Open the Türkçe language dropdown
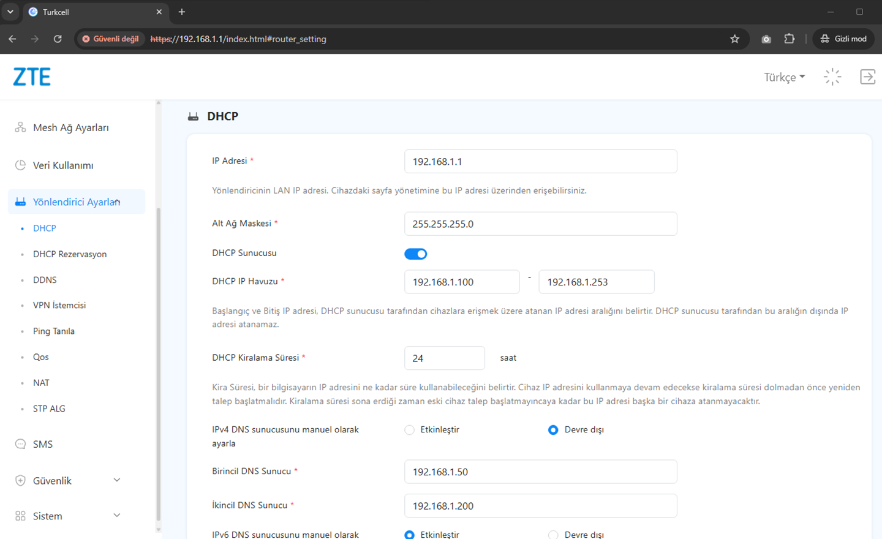 click(x=785, y=77)
